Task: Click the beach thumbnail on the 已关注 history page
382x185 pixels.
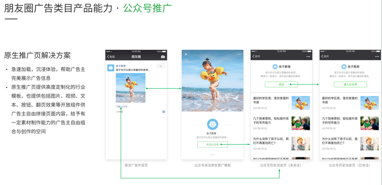Action: click(x=370, y=103)
